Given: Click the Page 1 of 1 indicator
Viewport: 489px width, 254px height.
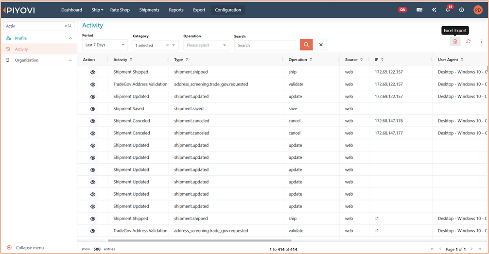Looking at the screenshot, I should [455, 249].
